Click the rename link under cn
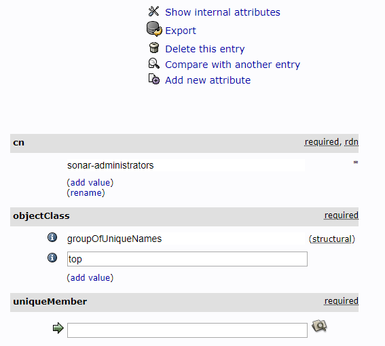Image resolution: width=385 pixels, height=346 pixels. coord(86,193)
